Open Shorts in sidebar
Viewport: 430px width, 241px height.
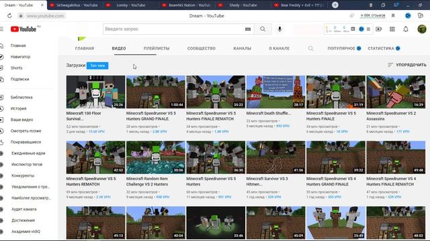coord(16,68)
